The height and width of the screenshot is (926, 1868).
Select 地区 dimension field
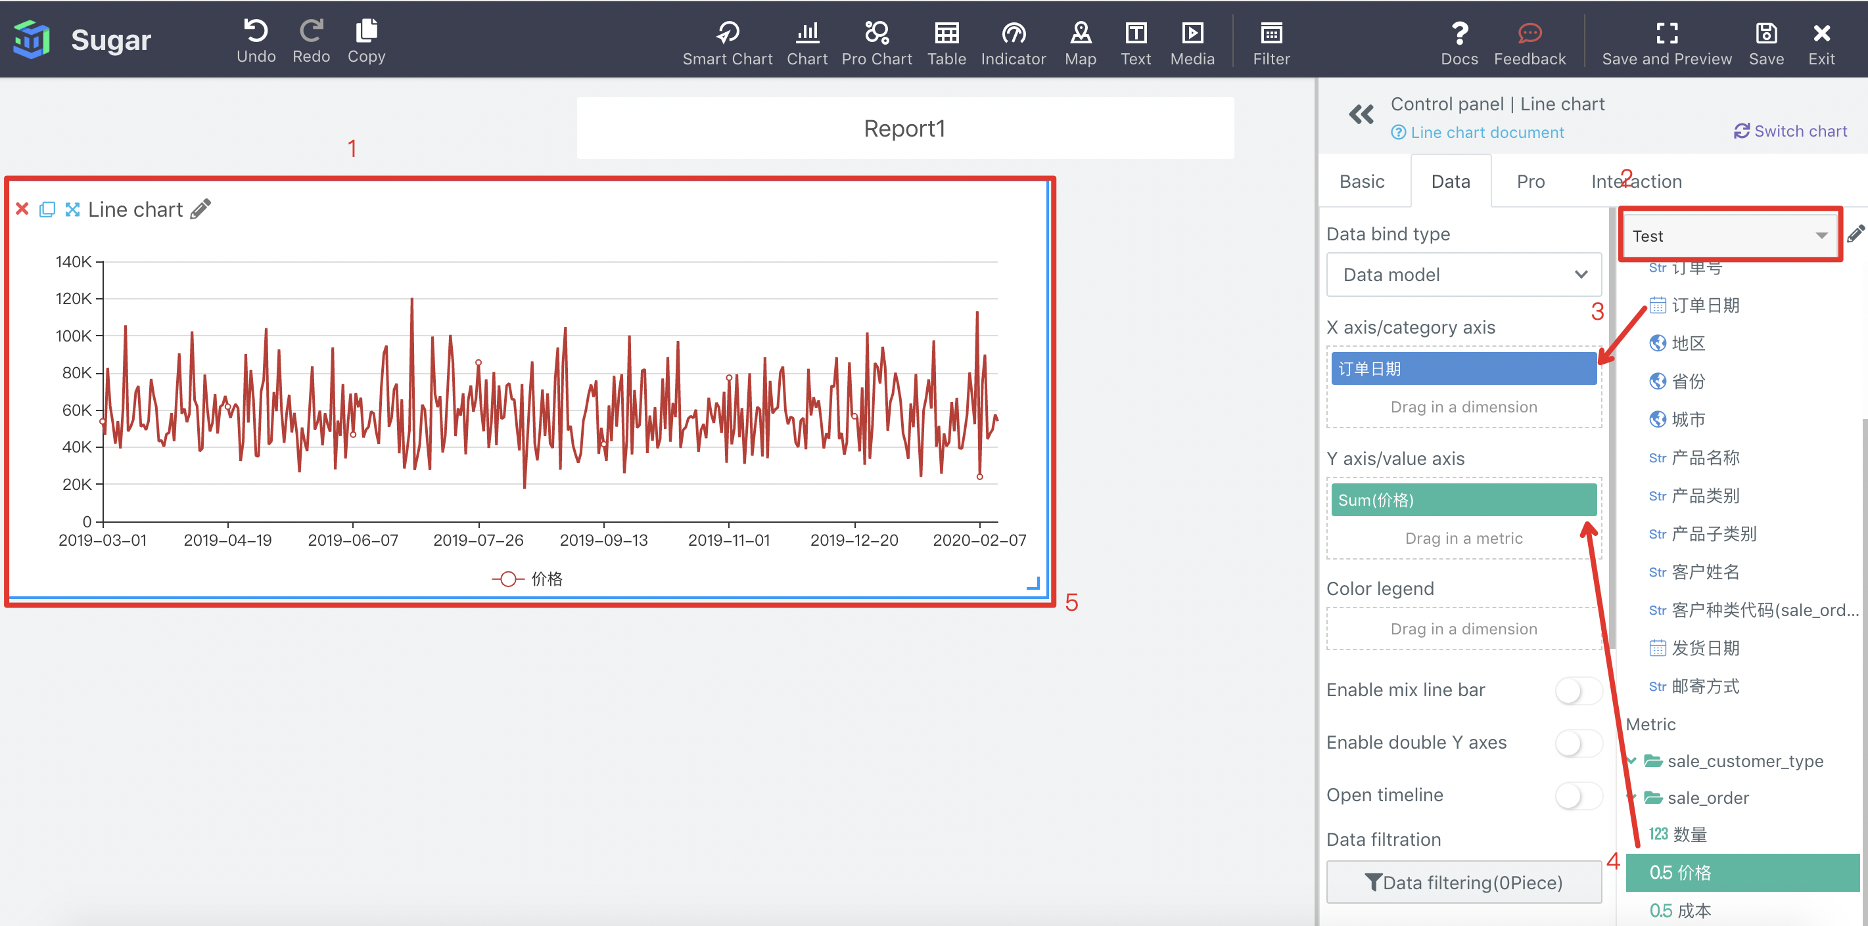1677,343
